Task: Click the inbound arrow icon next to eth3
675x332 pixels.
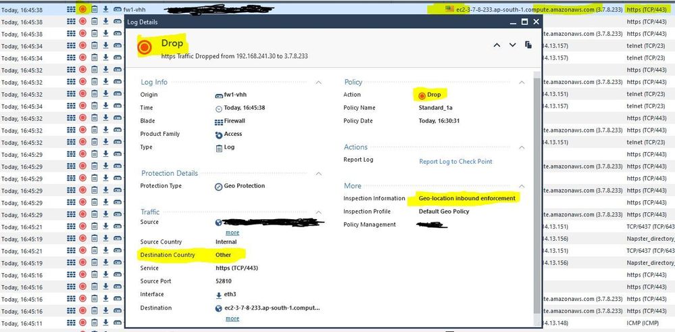Action: (219, 295)
